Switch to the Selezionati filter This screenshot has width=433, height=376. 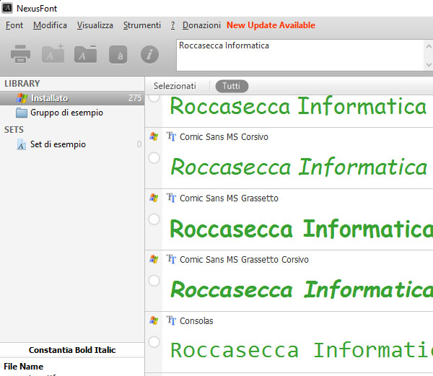coord(175,86)
